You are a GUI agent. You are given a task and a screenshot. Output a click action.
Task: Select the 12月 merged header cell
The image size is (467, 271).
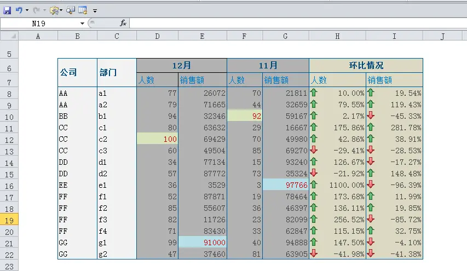point(181,65)
